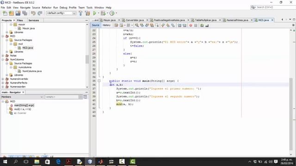The height and width of the screenshot is (166, 296).
Task: Select mcd(int a, int b) in Navigator
Action: [23, 109]
